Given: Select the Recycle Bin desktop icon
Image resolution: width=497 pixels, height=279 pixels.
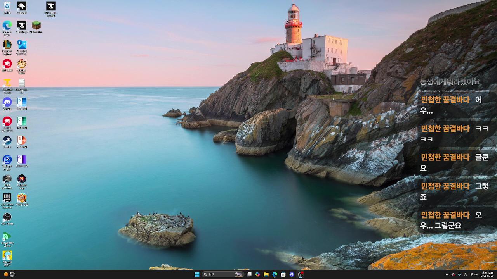Looking at the screenshot, I should [x=7, y=7].
